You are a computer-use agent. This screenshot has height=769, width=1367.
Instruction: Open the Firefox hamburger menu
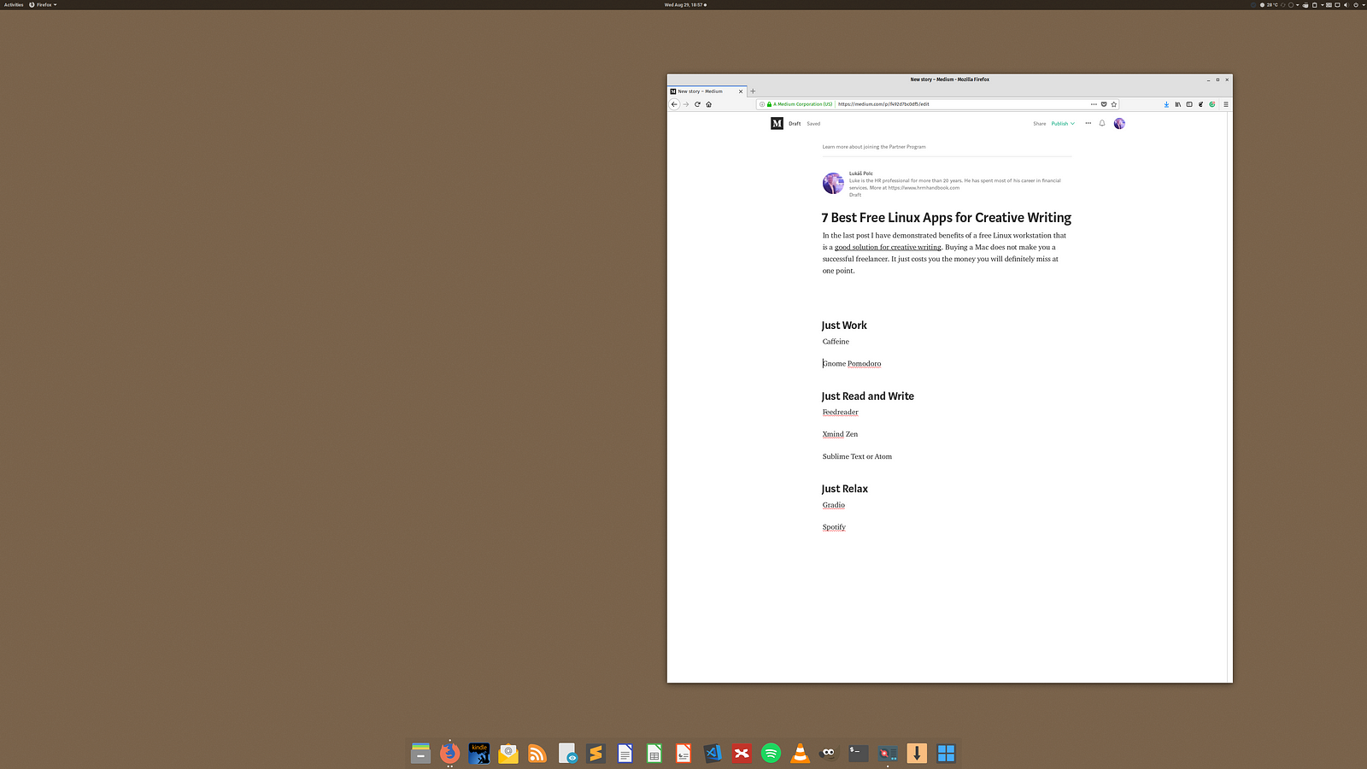pos(1225,104)
